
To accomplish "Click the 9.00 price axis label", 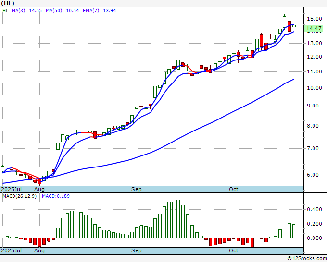I will click(313, 106).
